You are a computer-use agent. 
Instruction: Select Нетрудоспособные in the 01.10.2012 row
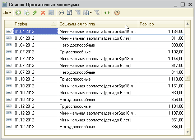coord(77,100)
